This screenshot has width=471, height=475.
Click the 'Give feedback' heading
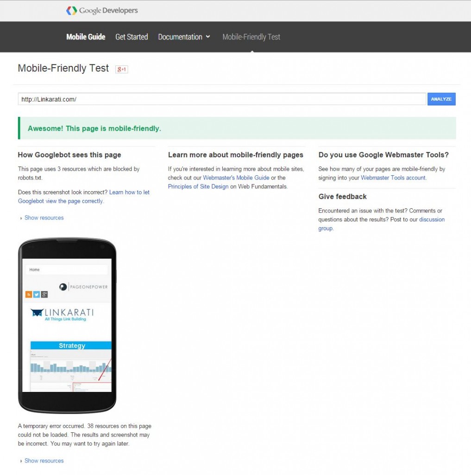[x=342, y=197]
